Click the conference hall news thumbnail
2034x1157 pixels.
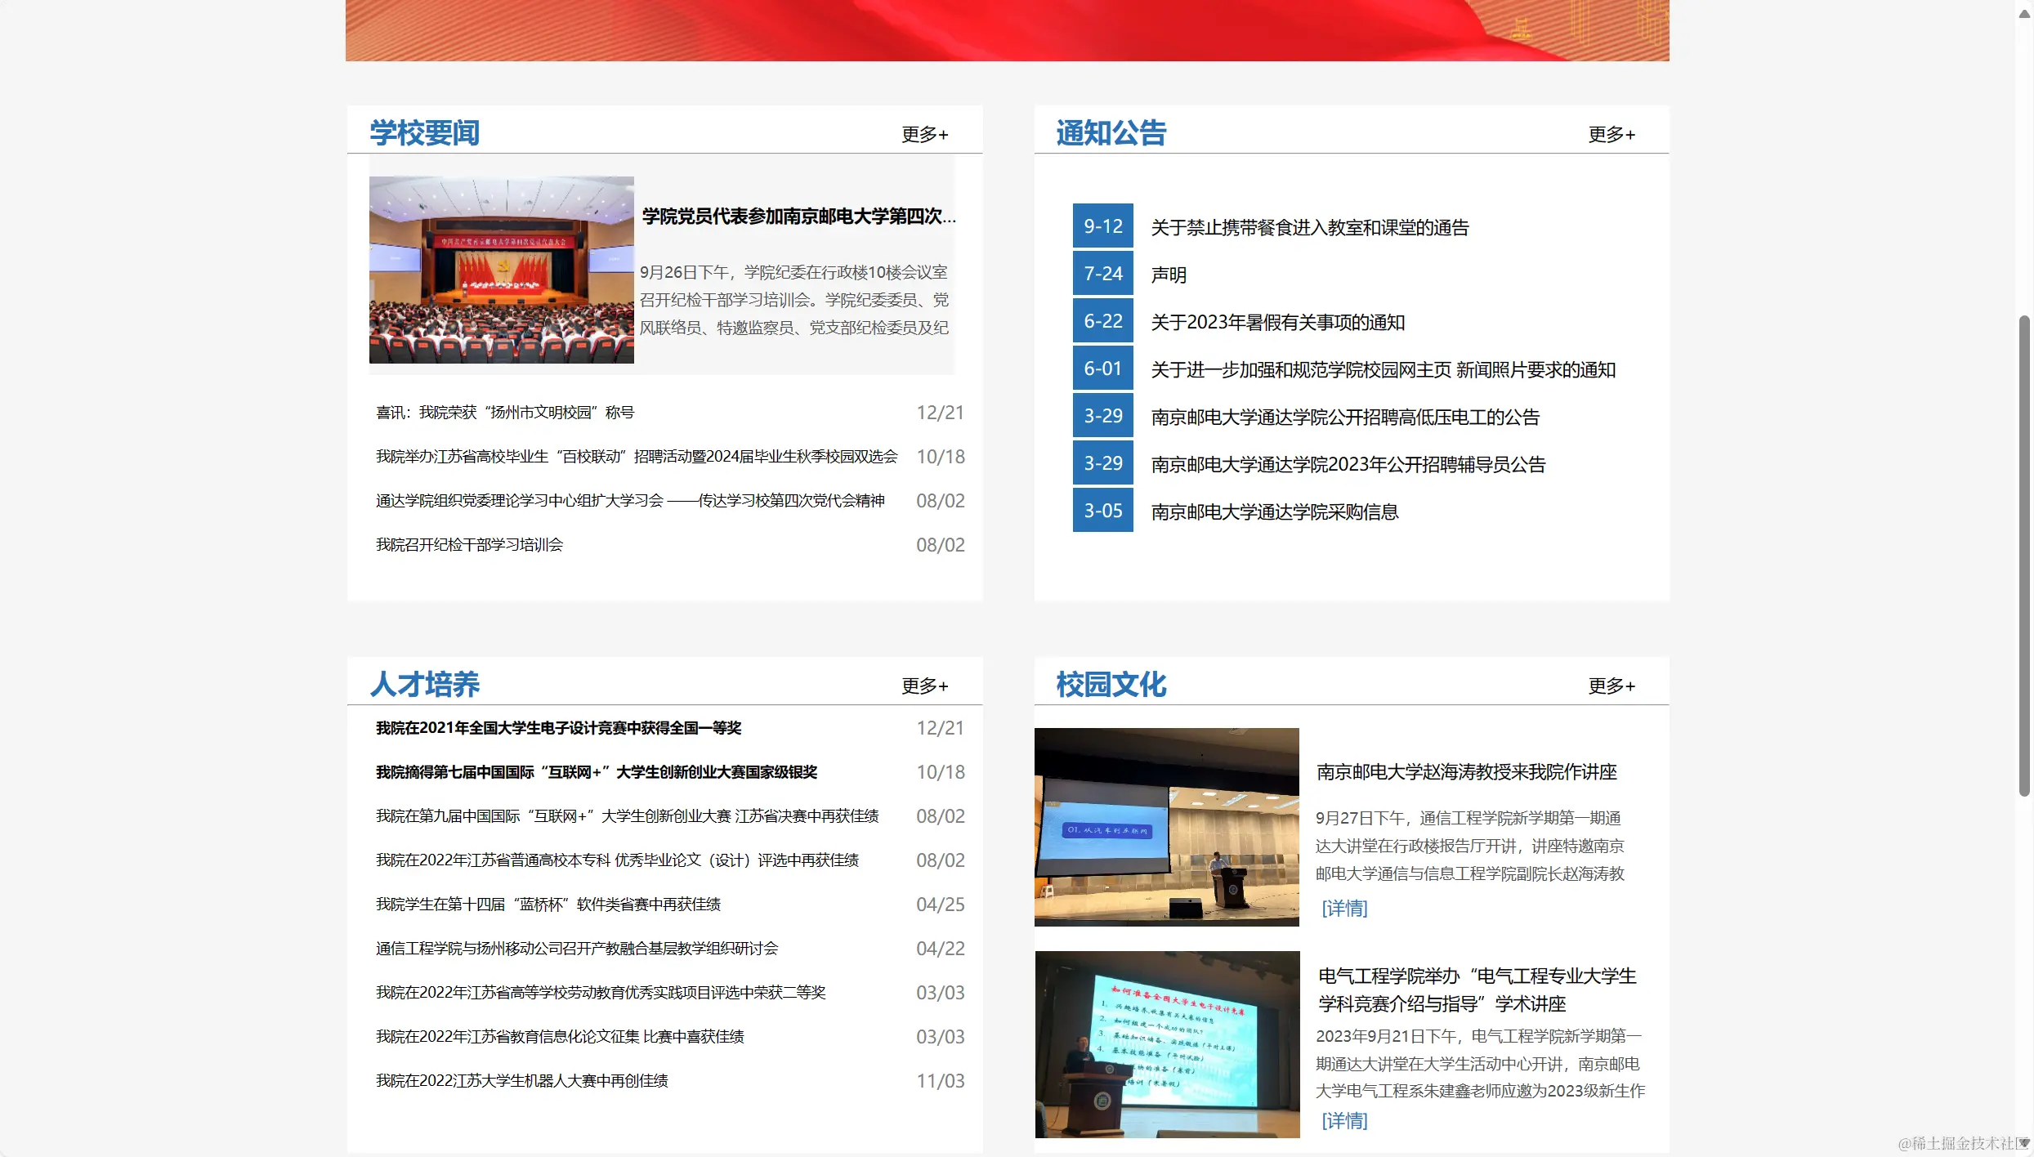point(501,270)
